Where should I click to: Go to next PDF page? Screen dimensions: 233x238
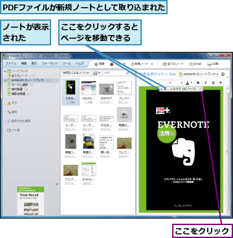[x=165, y=89]
